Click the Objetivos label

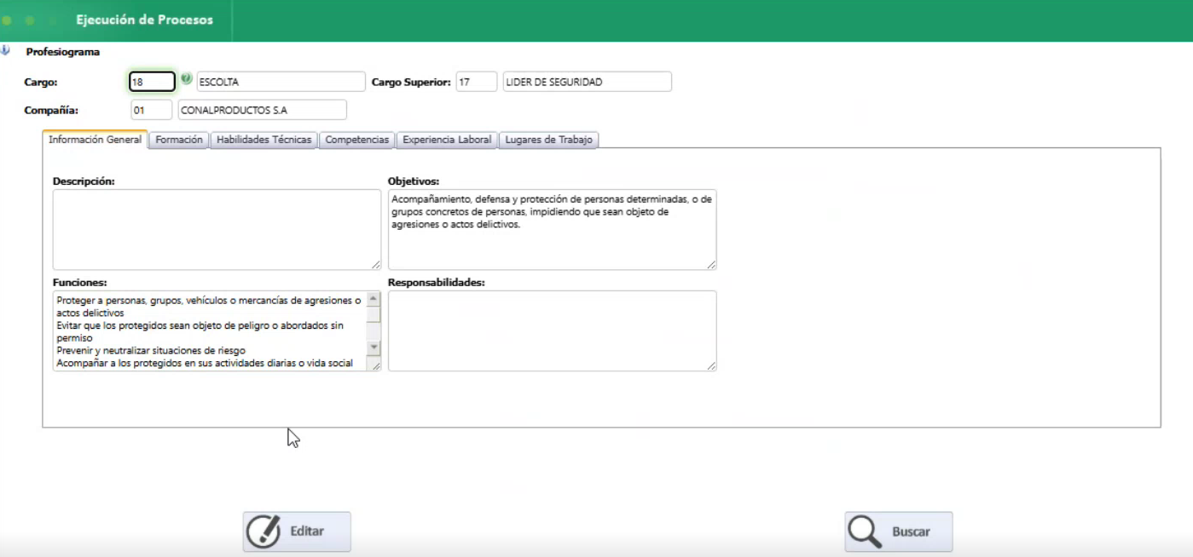coord(414,181)
